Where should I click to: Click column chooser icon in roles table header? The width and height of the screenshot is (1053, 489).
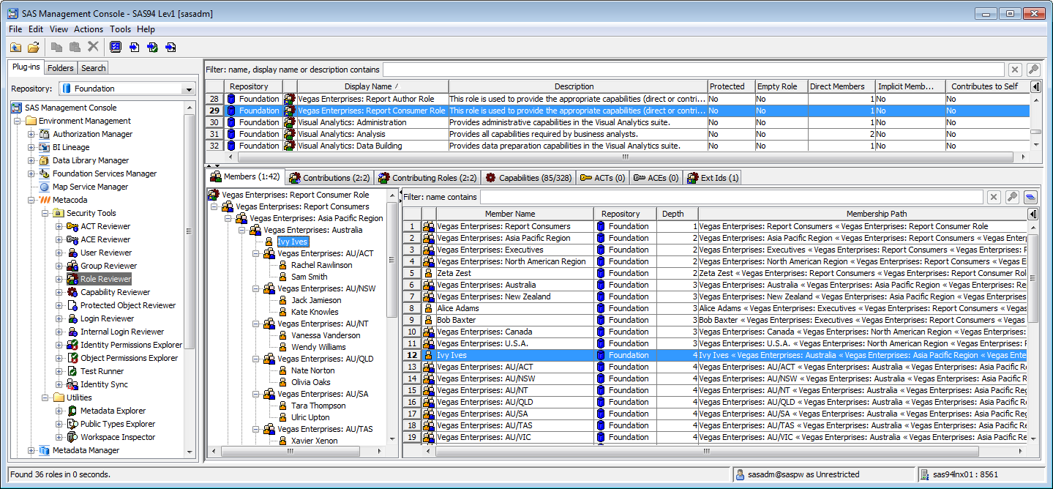pos(1035,86)
